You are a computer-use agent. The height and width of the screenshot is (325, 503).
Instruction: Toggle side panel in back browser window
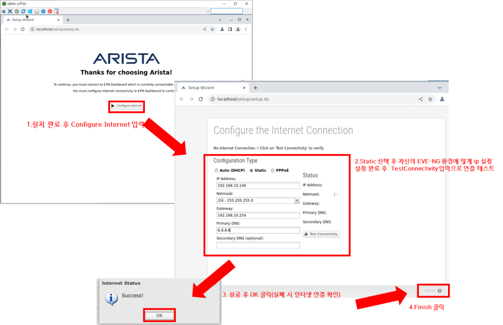point(230,29)
